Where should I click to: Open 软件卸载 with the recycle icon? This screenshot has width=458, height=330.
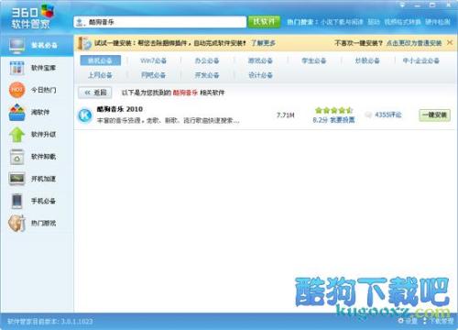[37, 157]
